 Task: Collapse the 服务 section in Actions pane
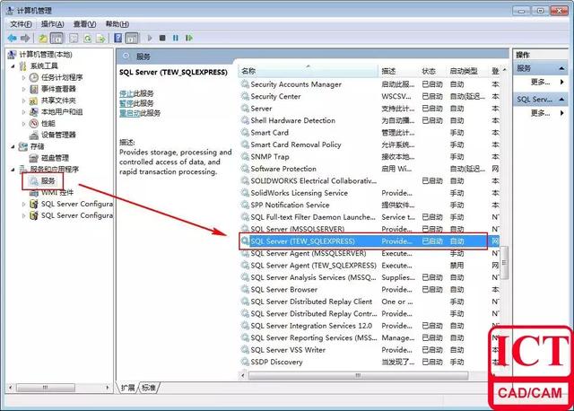coord(561,68)
